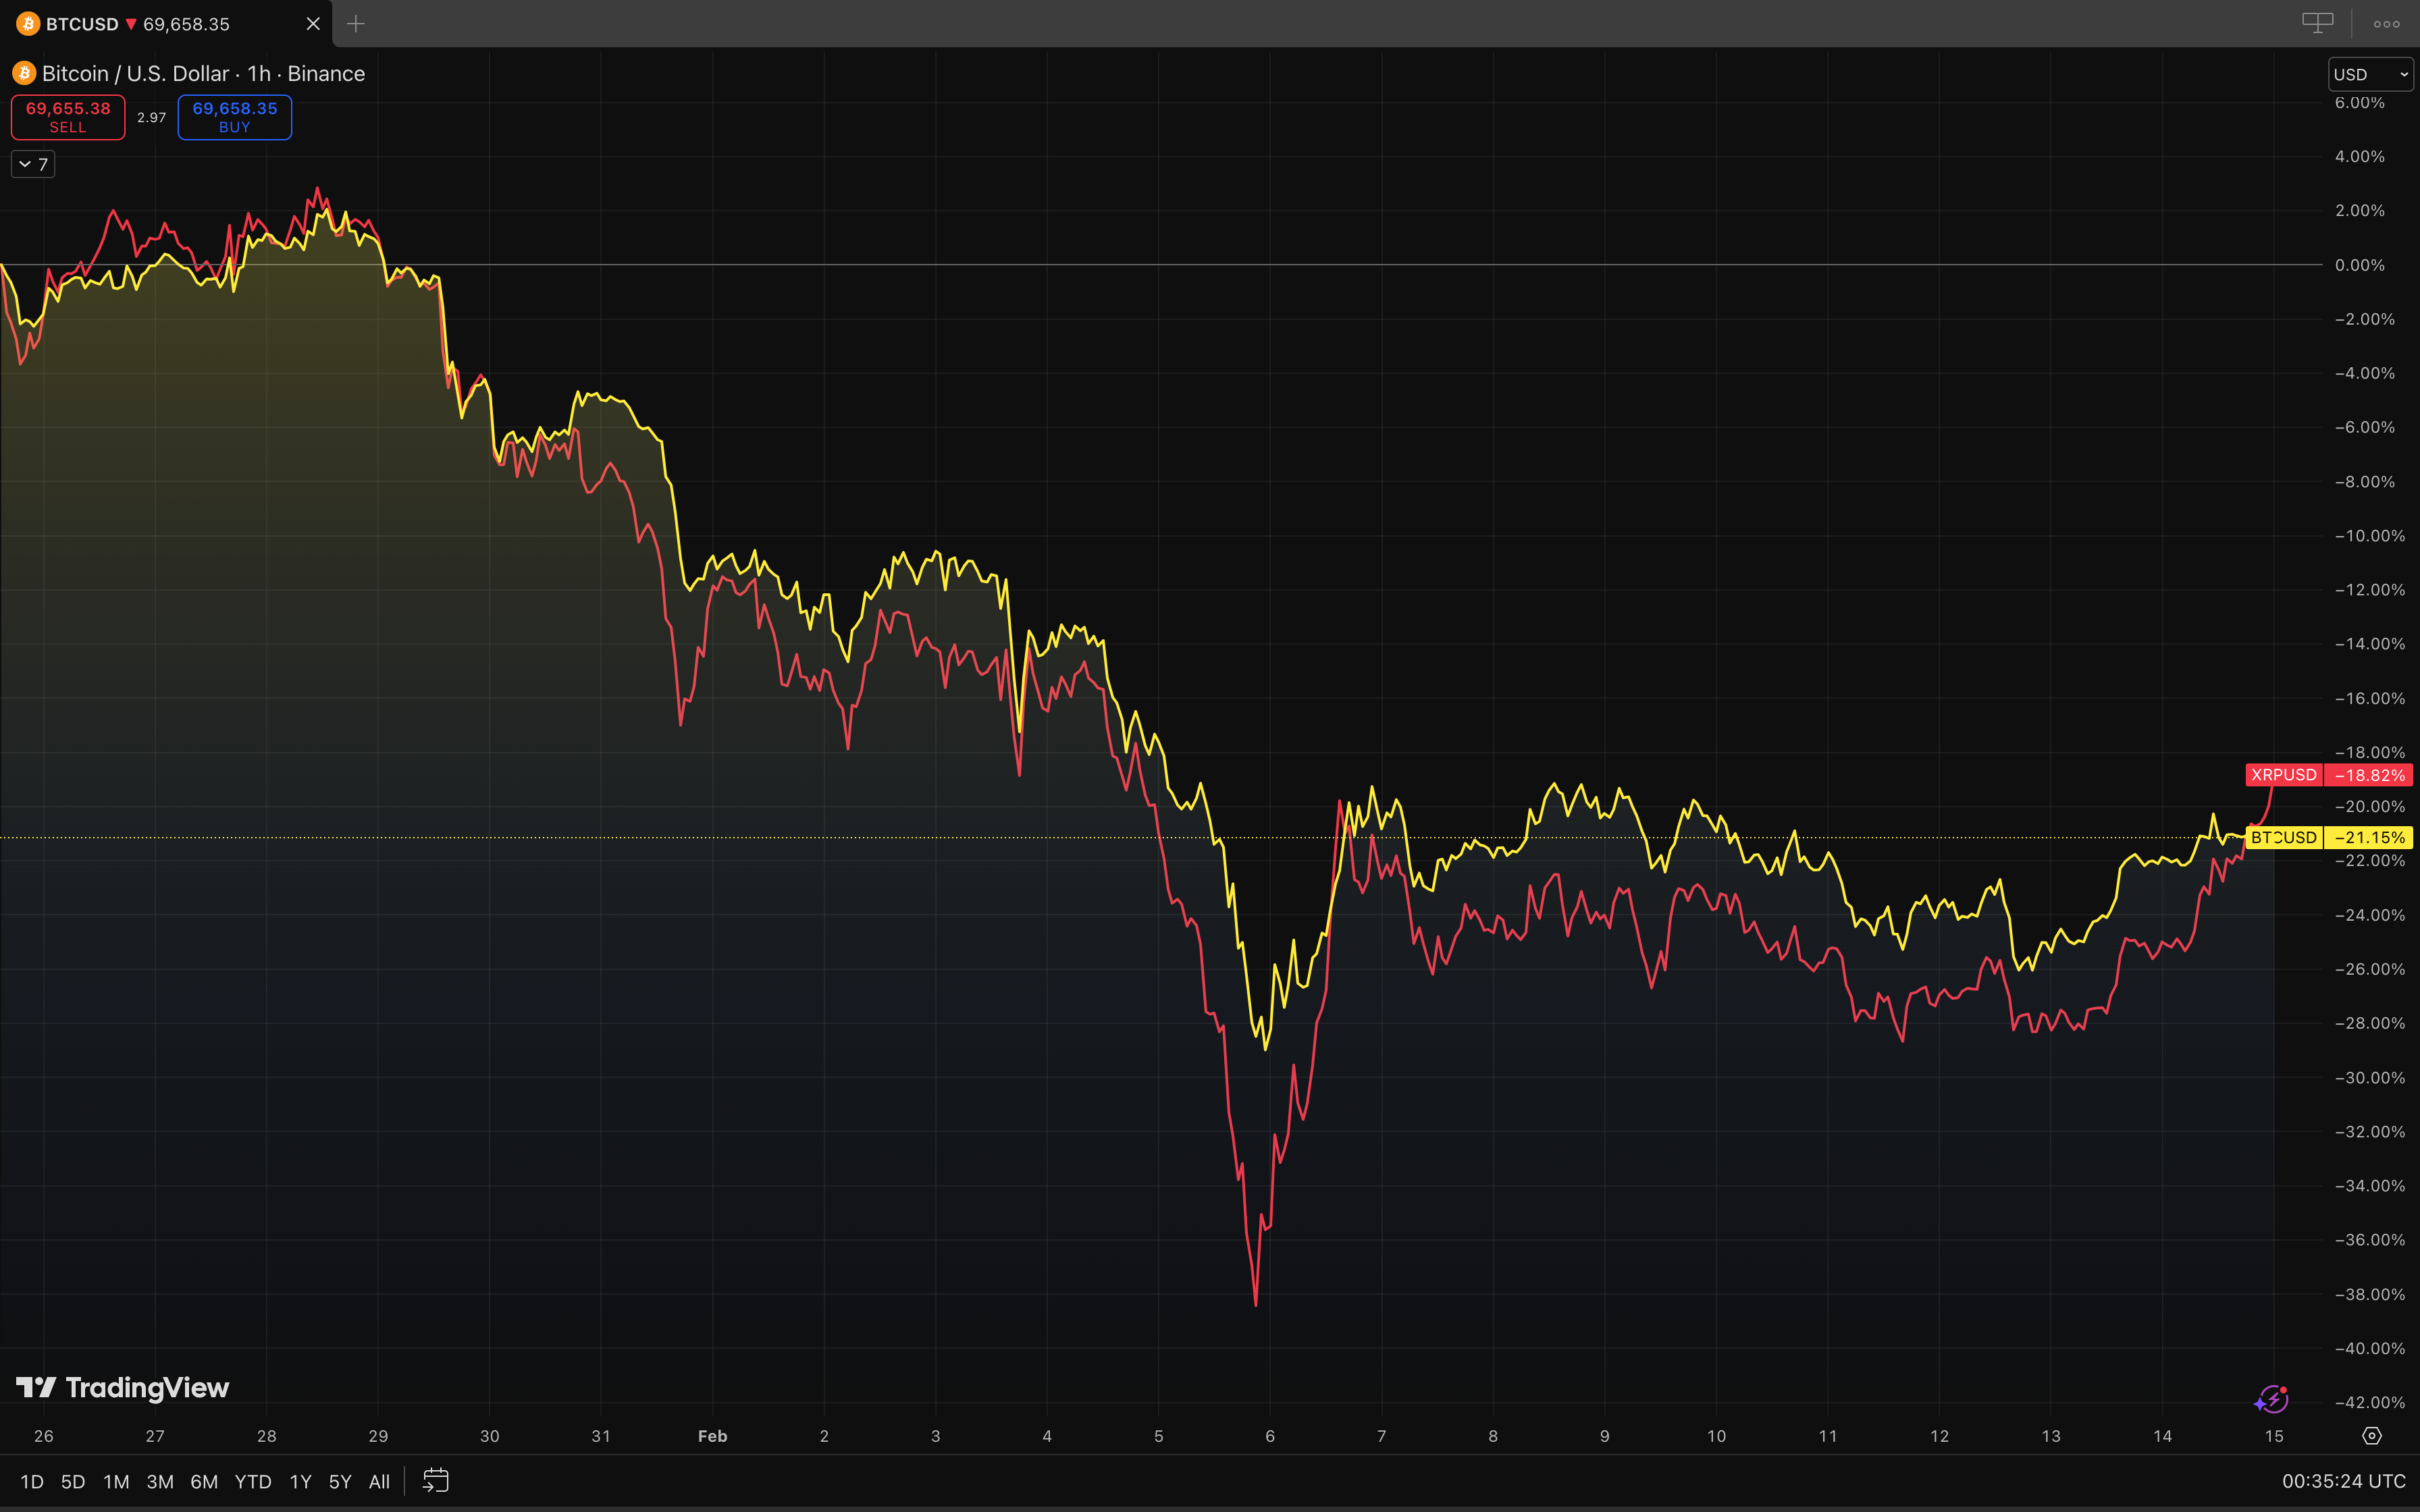Click the TradingView logo
This screenshot has width=2420, height=1512.
(x=123, y=1388)
